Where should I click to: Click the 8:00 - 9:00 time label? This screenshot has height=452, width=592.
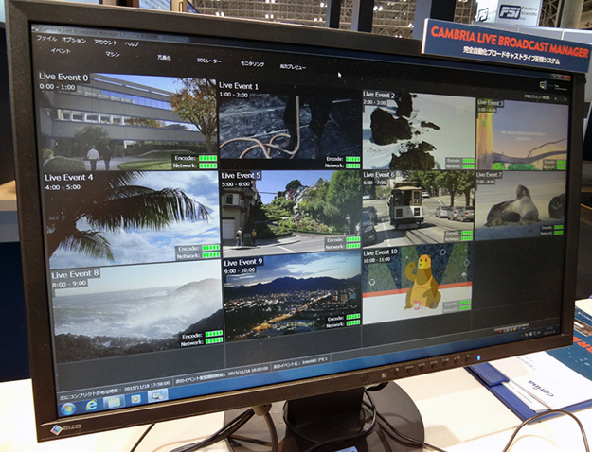pos(69,283)
